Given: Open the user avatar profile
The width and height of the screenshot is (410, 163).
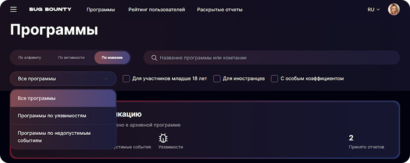Looking at the screenshot, I should click(394, 9).
